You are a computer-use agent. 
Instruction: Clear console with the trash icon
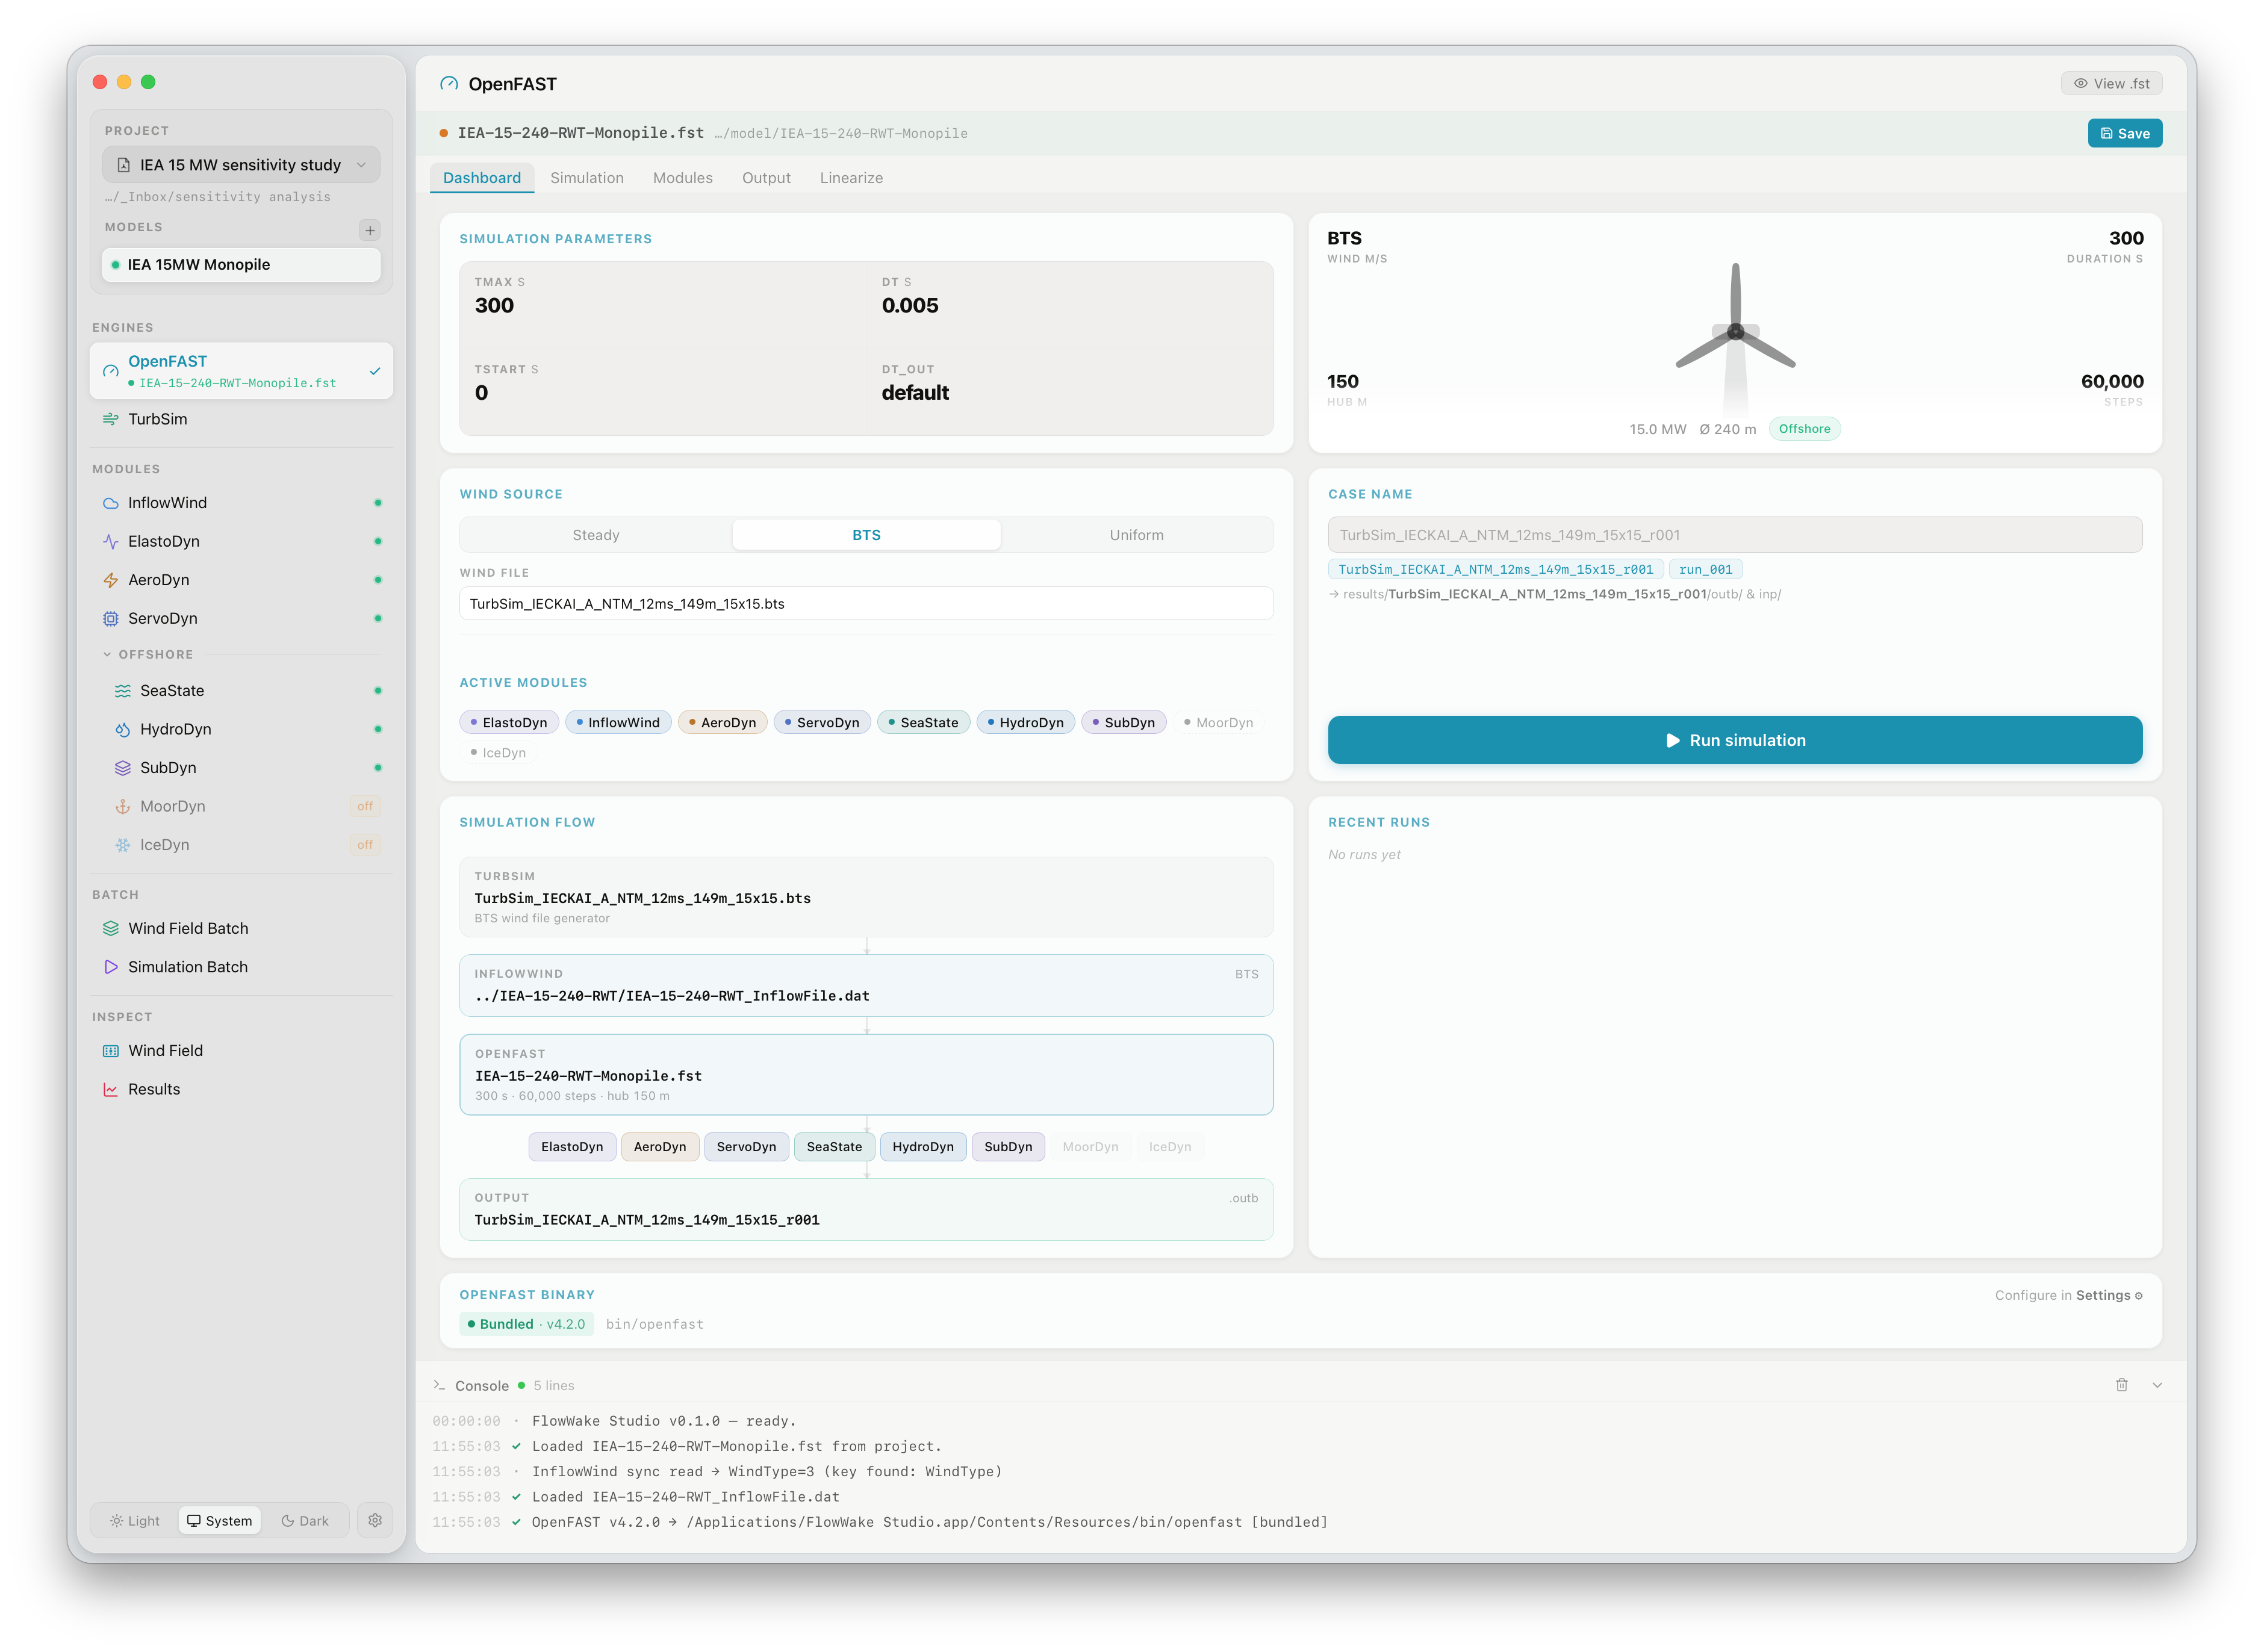[2121, 1385]
